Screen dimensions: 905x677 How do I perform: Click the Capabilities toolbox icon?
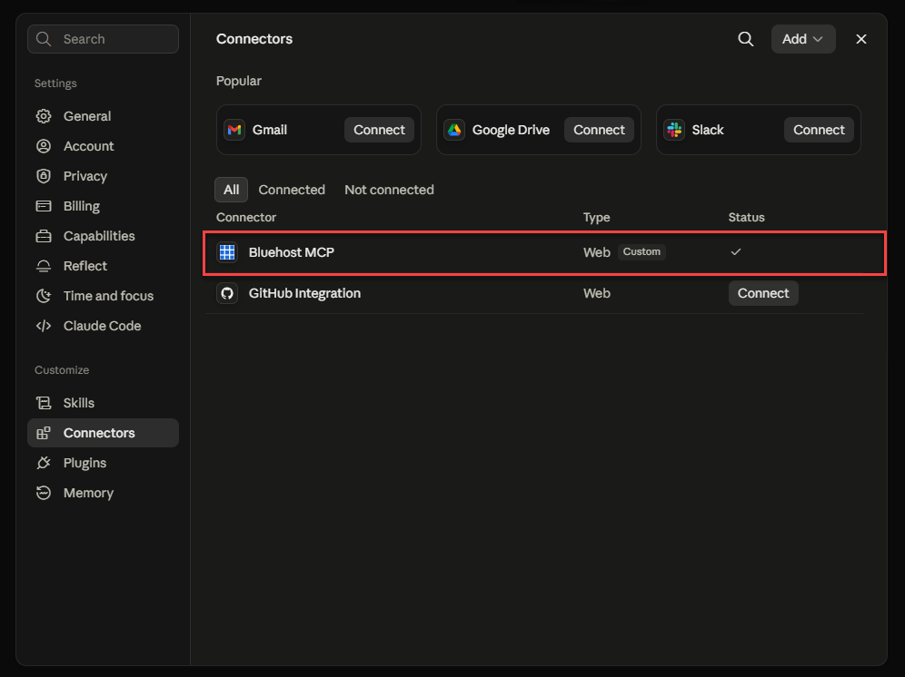tap(44, 236)
